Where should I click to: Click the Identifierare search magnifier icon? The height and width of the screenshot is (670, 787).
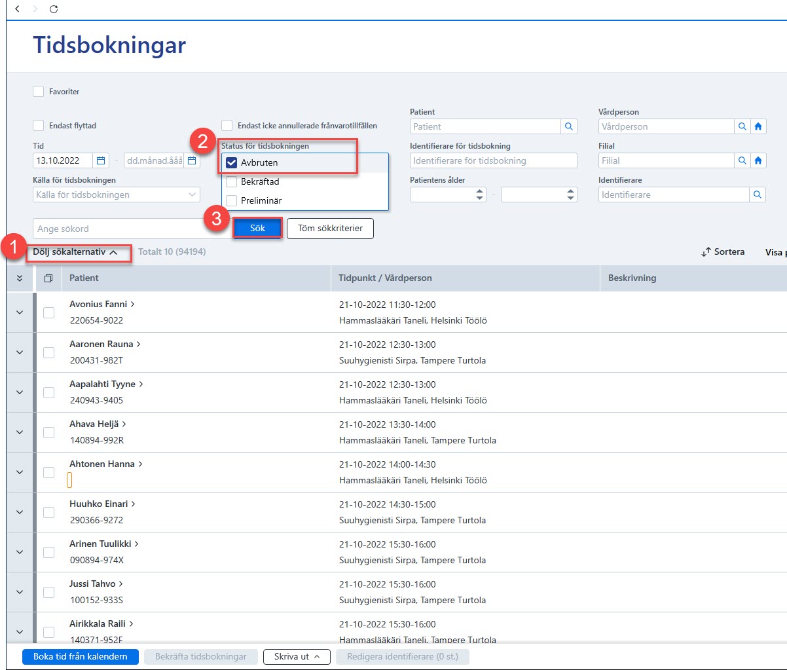pyautogui.click(x=758, y=195)
